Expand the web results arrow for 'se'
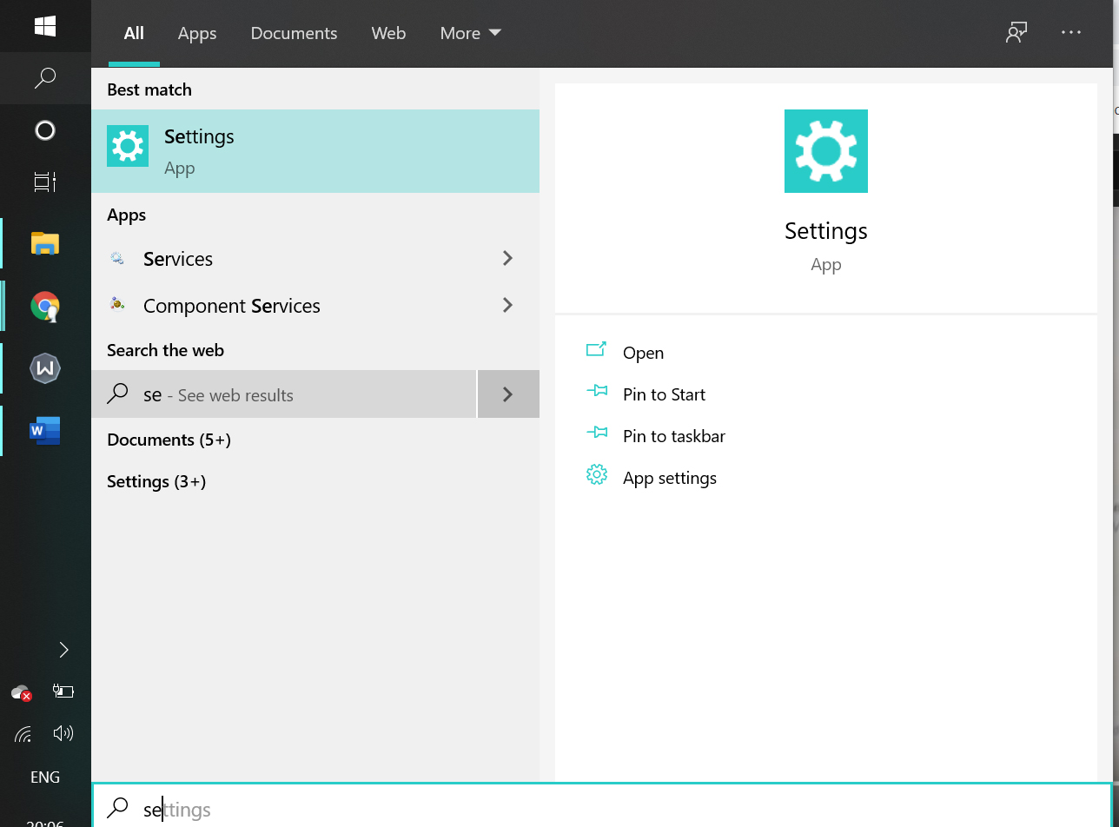This screenshot has width=1119, height=827. pos(508,394)
